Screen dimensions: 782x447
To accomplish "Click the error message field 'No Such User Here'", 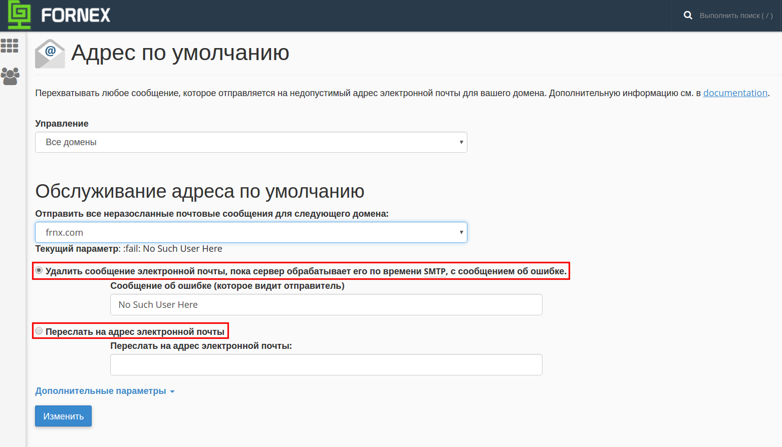I will tap(326, 304).
